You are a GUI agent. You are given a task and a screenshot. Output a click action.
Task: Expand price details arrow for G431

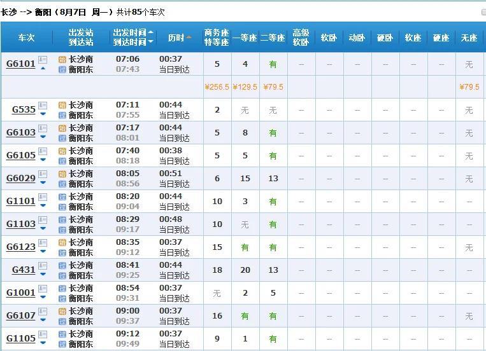click(43, 274)
